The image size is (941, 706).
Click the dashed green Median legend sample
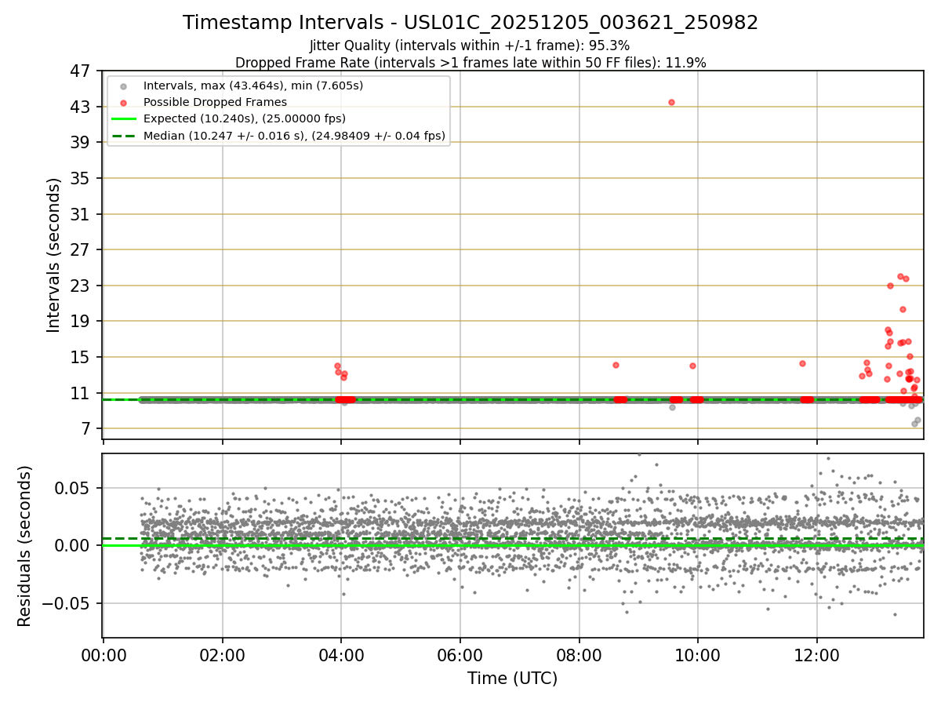pos(123,136)
